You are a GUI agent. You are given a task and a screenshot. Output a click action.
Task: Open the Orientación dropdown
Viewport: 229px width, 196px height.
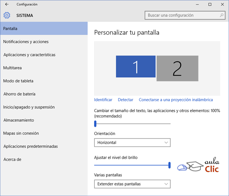point(132,143)
